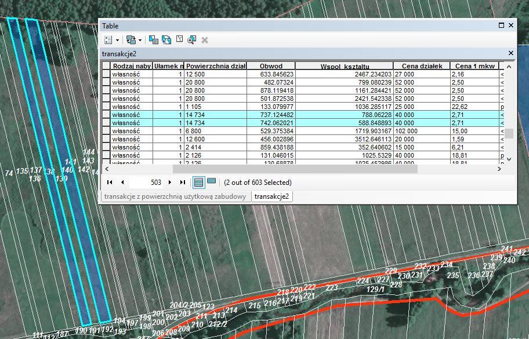Zoom to selected records icon

(x=191, y=40)
